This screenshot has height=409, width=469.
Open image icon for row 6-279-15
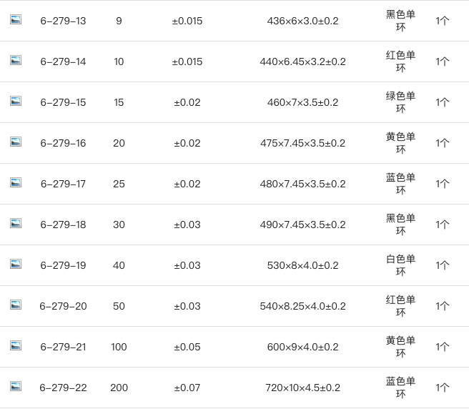[x=16, y=101]
